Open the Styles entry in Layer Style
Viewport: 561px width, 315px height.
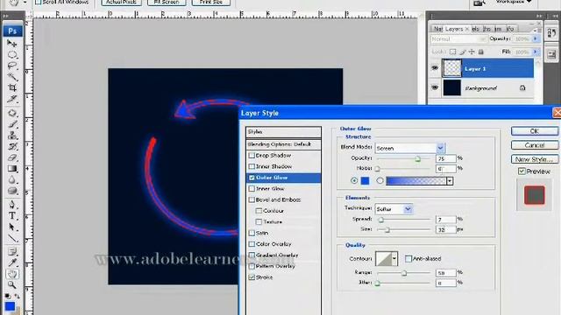283,132
